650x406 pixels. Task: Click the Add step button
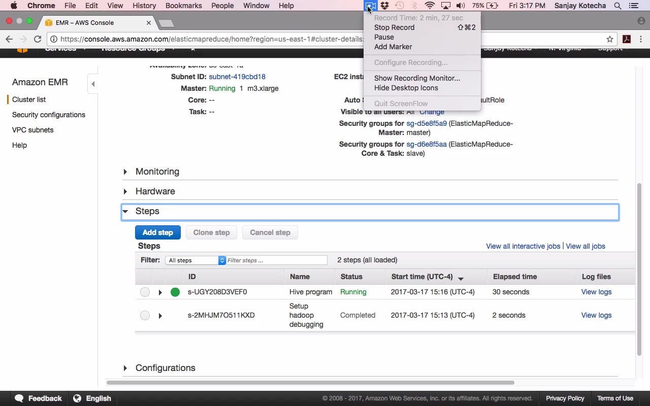157,232
